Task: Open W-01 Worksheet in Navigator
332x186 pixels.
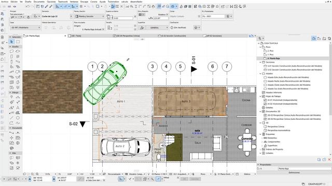Action: point(282,100)
